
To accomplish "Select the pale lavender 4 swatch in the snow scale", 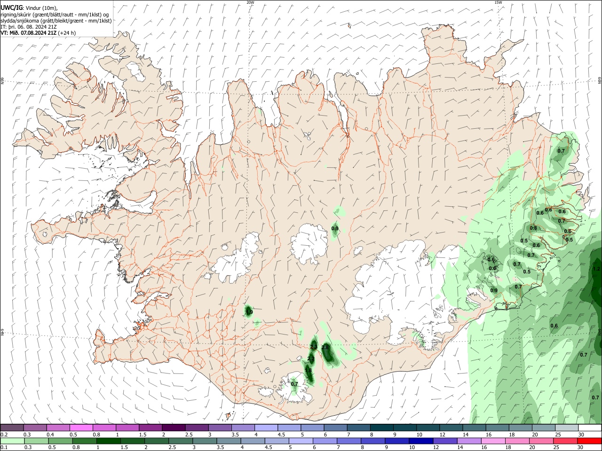I will point(266,428).
